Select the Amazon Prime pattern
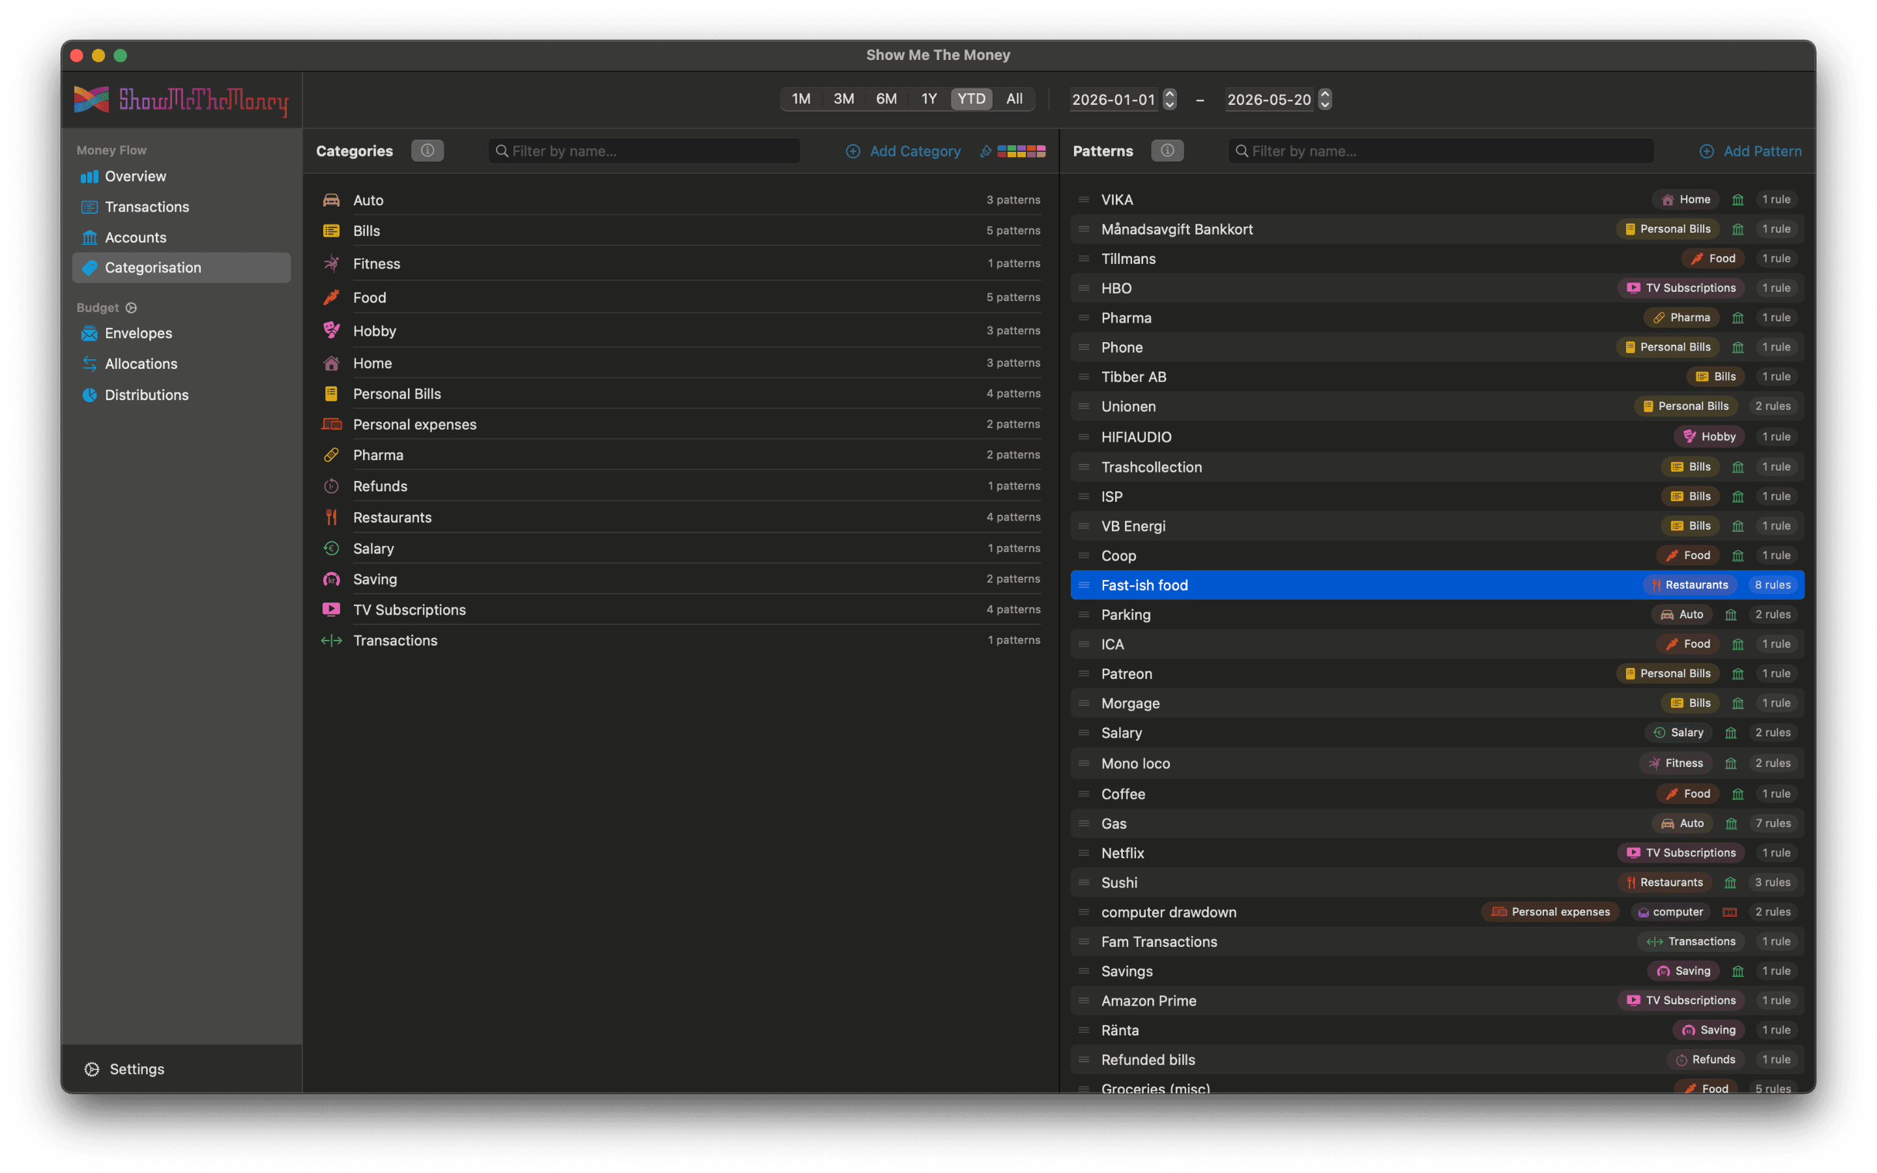Viewport: 1877px width, 1173px height. point(1437,1001)
